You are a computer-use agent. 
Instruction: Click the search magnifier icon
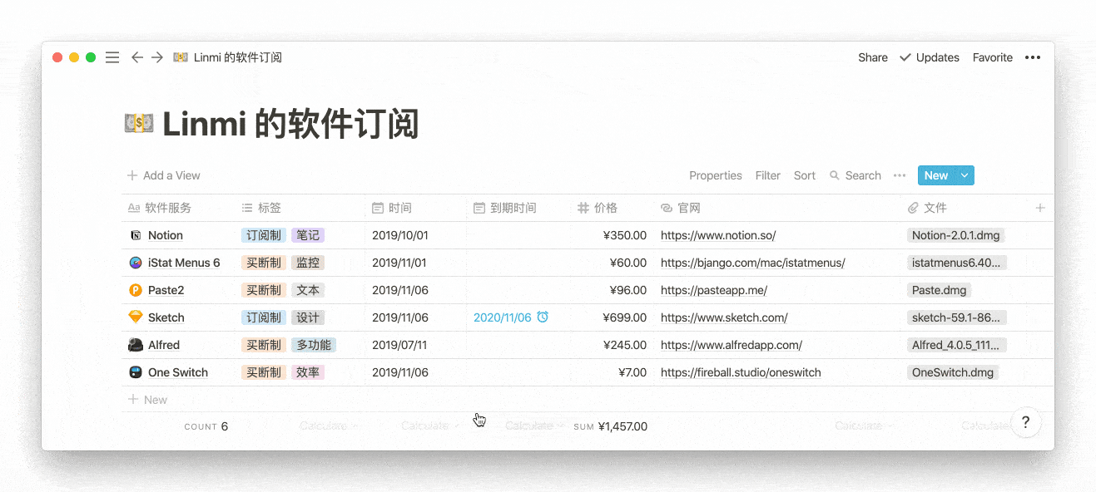(x=835, y=175)
